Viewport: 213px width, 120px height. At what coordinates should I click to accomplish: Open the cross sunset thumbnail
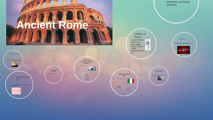tap(15, 64)
